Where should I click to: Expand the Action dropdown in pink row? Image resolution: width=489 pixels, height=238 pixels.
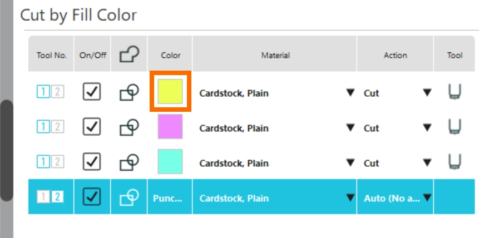pyautogui.click(x=427, y=128)
